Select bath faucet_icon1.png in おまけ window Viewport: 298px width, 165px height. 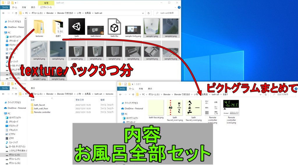(x=175, y=111)
